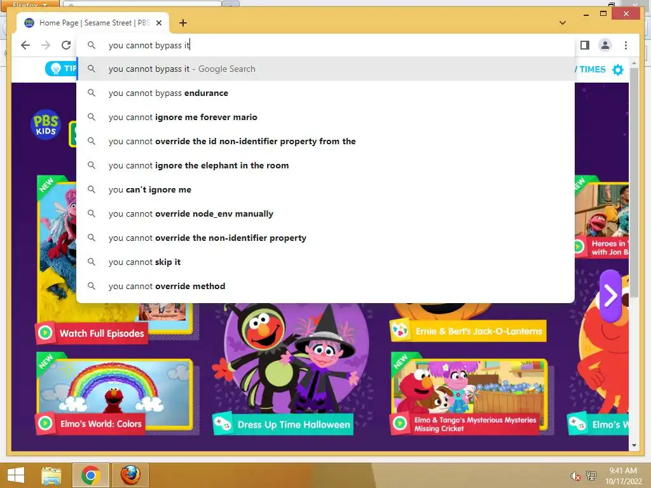
Task: Open Chrome's three-dot menu
Action: click(x=626, y=45)
